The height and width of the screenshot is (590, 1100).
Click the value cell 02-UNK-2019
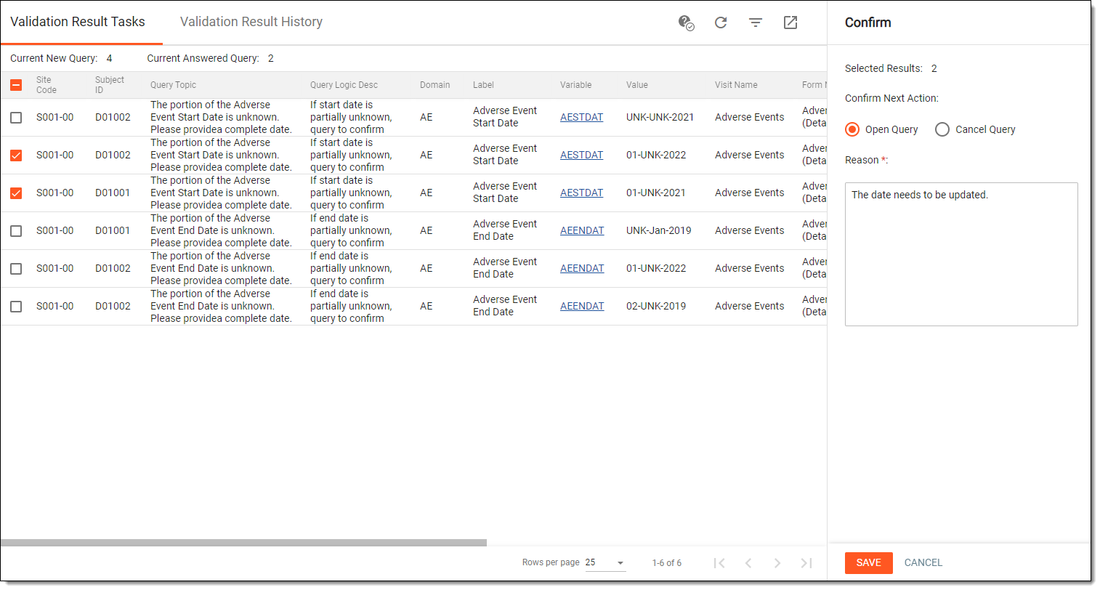click(656, 306)
